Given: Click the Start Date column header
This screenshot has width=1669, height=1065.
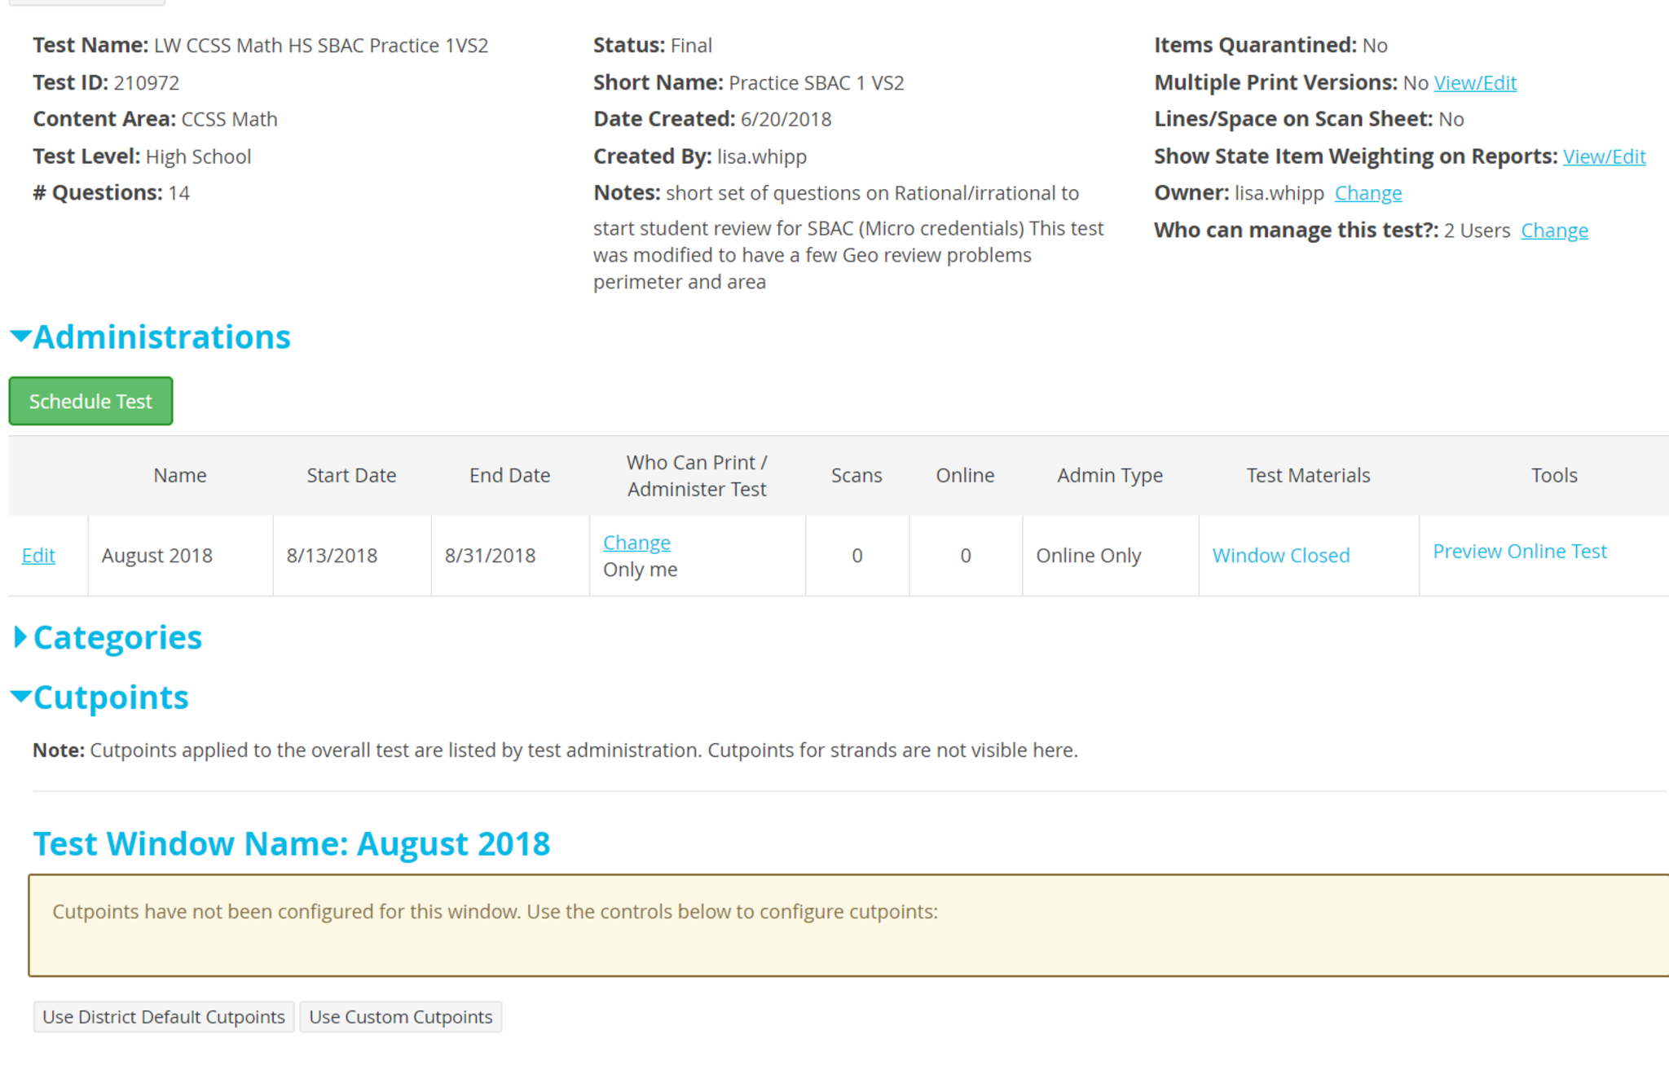Looking at the screenshot, I should point(351,475).
